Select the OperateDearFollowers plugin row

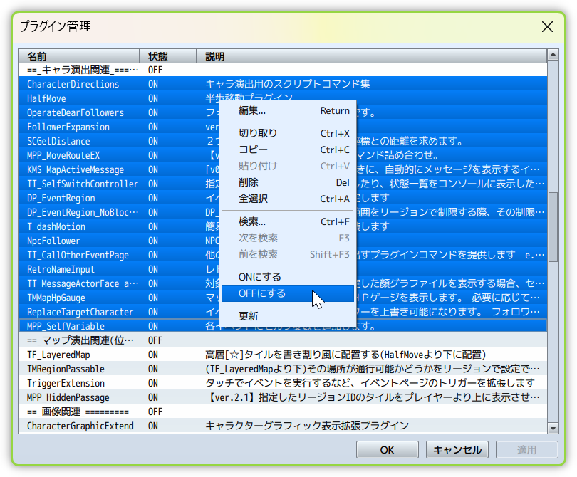tap(283, 112)
